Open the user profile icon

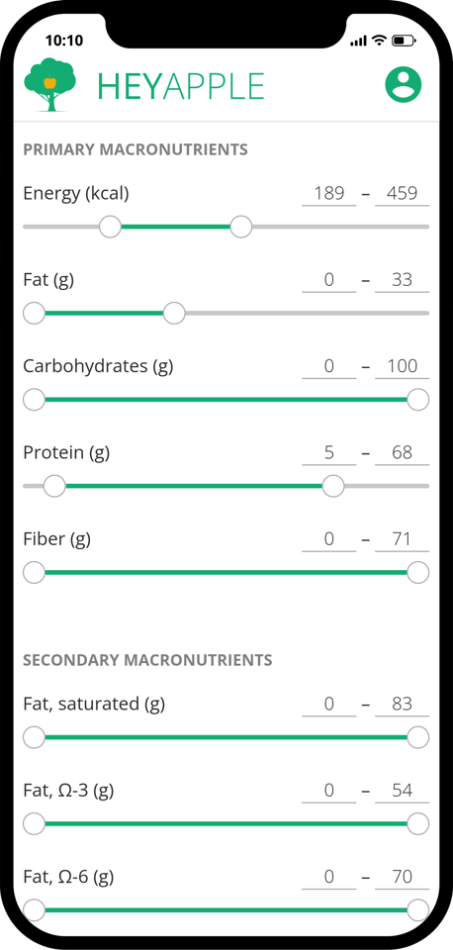tap(404, 85)
